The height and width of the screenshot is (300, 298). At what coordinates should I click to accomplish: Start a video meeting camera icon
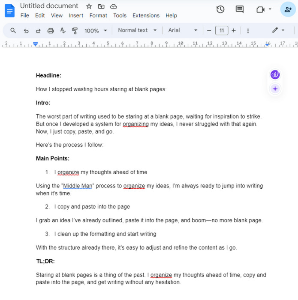point(260,9)
